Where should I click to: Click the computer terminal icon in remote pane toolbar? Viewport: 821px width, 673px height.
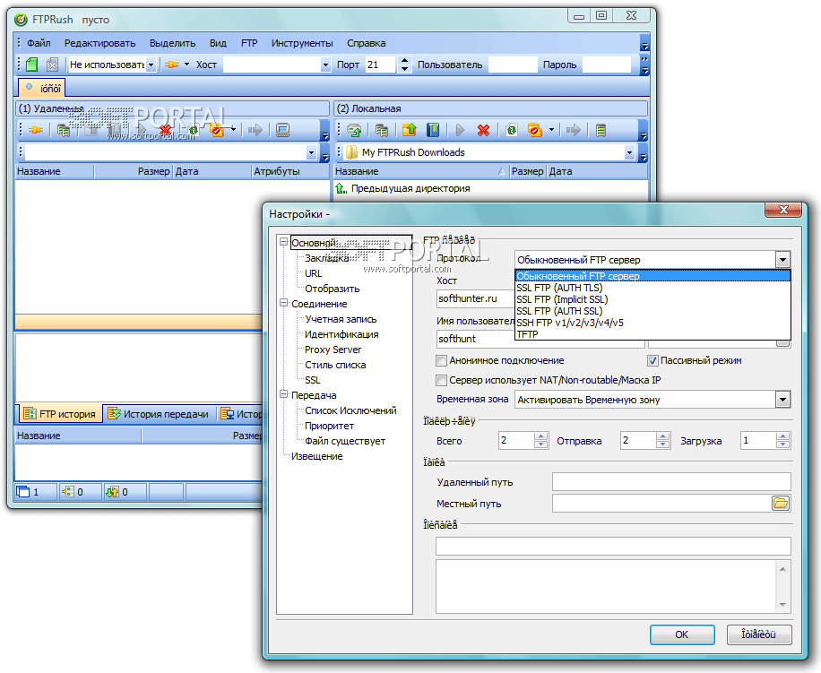point(282,130)
